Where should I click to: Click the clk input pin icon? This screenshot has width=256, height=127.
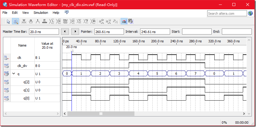[6, 57]
